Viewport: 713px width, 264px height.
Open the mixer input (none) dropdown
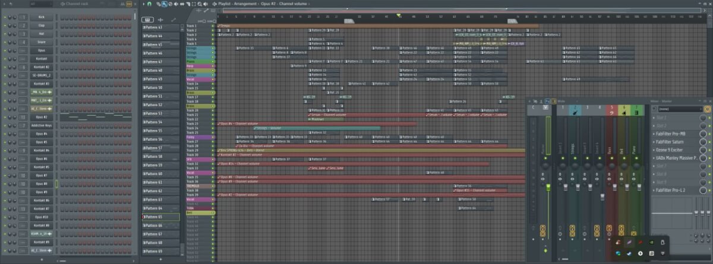(676, 109)
